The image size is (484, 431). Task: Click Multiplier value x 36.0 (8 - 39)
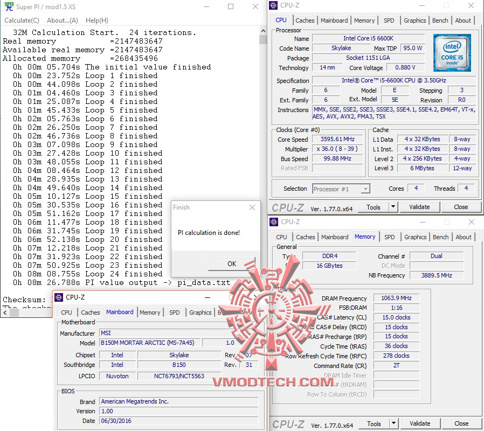pos(337,149)
